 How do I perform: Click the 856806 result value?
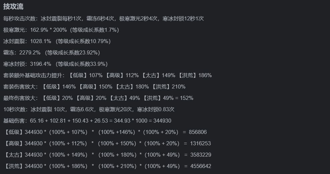coord(198,132)
